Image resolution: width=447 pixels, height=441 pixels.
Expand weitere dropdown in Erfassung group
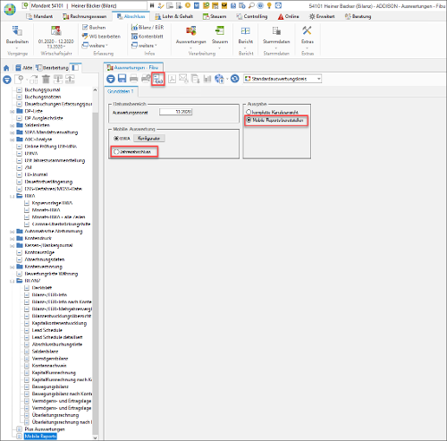click(x=95, y=46)
